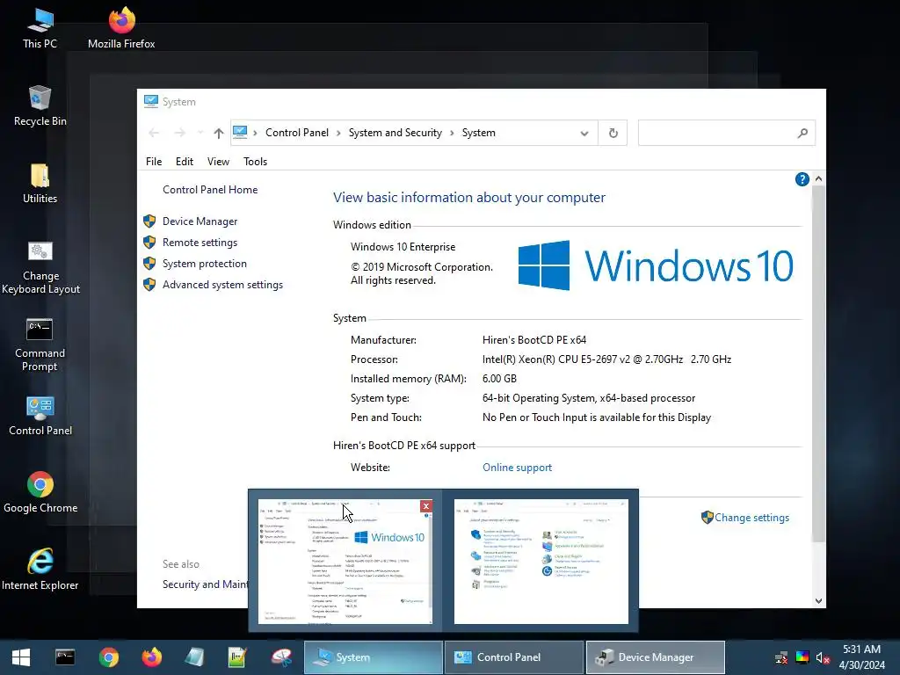The image size is (900, 675).
Task: Open Change Keyboard Layout shortcut
Action: pyautogui.click(x=40, y=267)
